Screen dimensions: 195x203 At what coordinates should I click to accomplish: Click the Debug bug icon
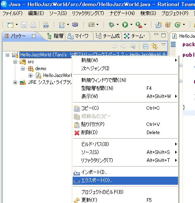click(x=111, y=25)
